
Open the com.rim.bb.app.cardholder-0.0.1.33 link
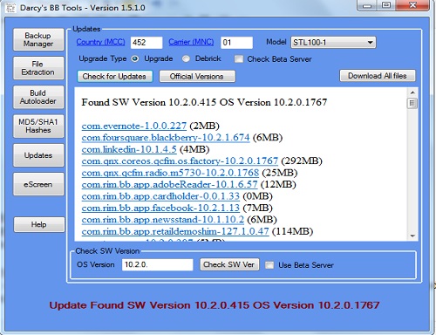160,196
